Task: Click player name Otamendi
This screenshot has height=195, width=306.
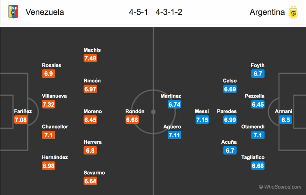Action: click(x=253, y=126)
